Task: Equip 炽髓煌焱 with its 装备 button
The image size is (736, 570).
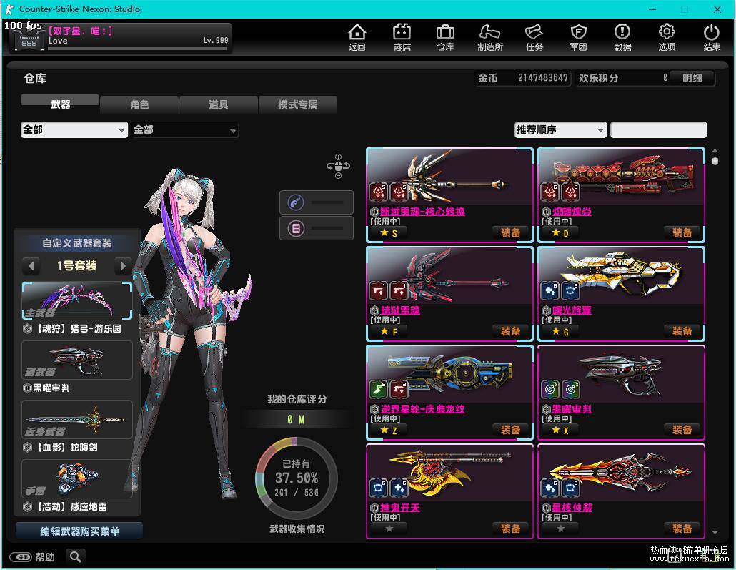Action: [x=682, y=232]
